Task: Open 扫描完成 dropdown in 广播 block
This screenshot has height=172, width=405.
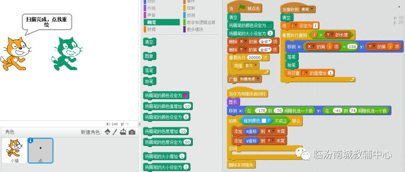Action: point(249,79)
